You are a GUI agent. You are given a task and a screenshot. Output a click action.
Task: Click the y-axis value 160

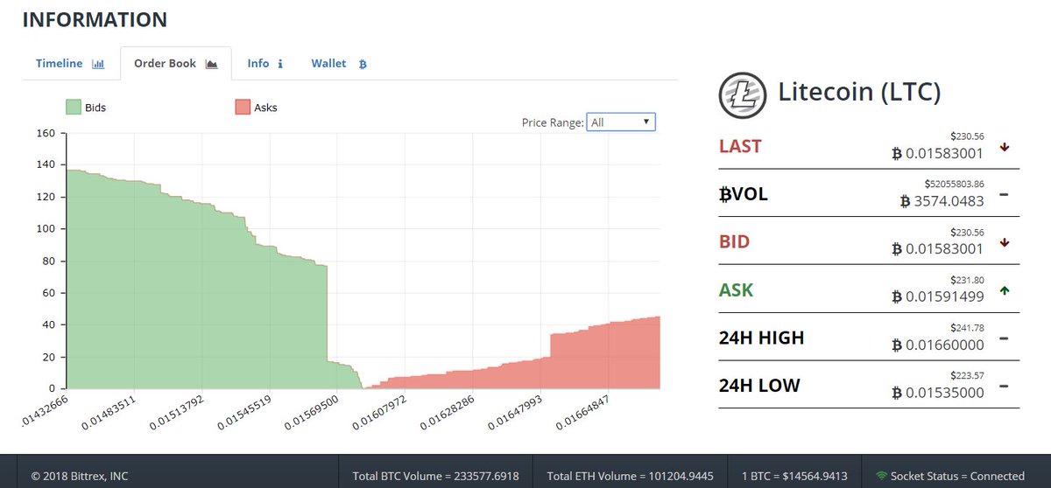(46, 133)
